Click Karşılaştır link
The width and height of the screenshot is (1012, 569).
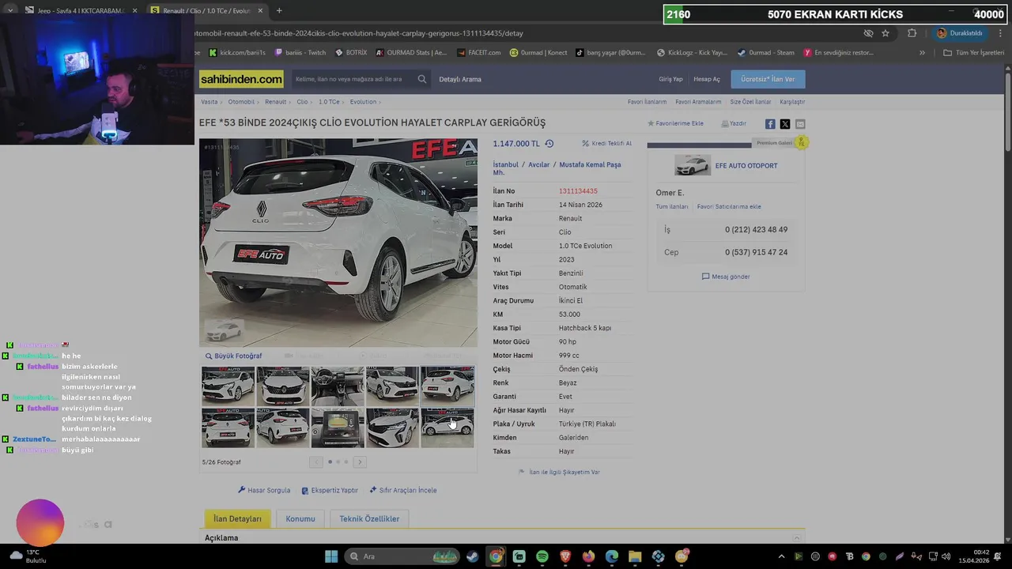pos(792,102)
